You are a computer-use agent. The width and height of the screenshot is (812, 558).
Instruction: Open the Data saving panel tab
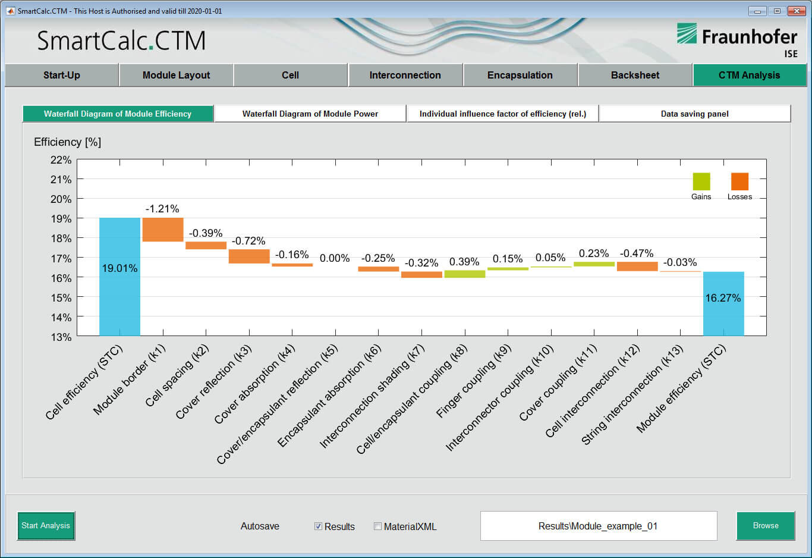click(695, 114)
